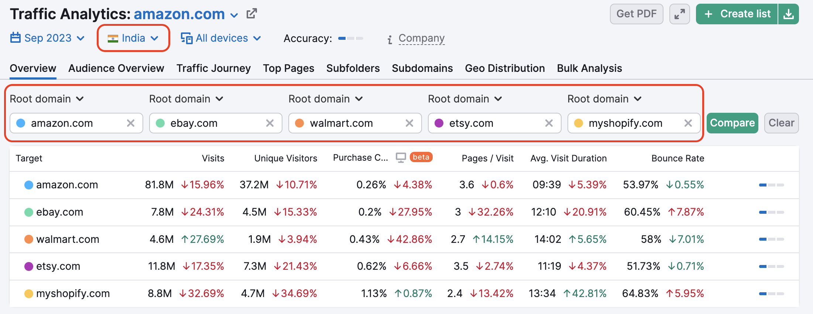Switch to the Subfolders tab
The height and width of the screenshot is (314, 813).
coord(353,68)
